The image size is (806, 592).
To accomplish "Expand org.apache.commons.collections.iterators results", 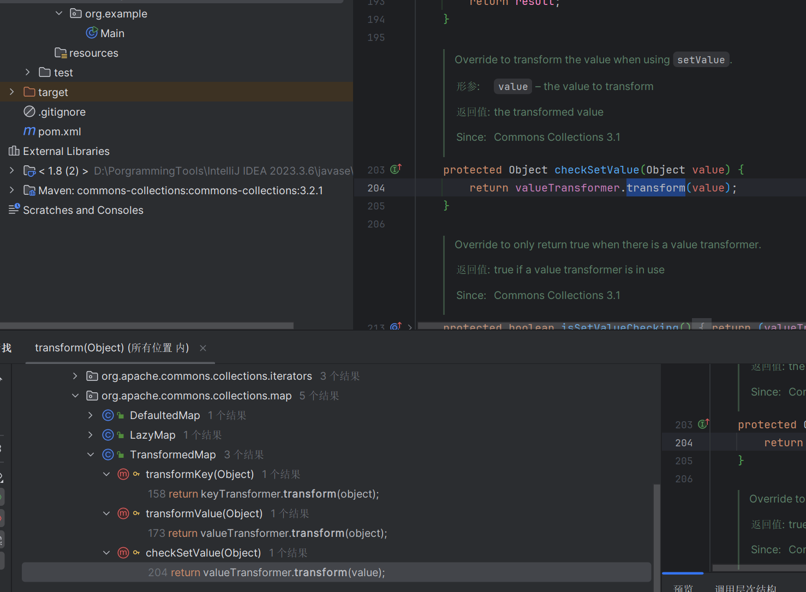I will click(x=75, y=376).
